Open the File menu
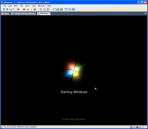 (5, 6)
